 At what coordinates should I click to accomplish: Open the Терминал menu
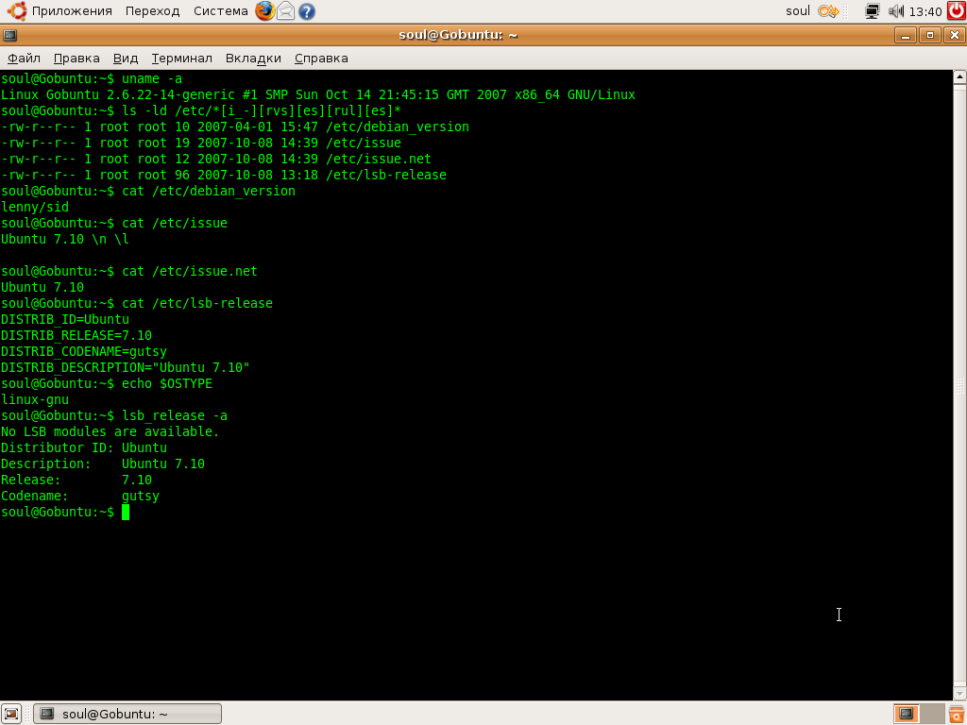(182, 58)
